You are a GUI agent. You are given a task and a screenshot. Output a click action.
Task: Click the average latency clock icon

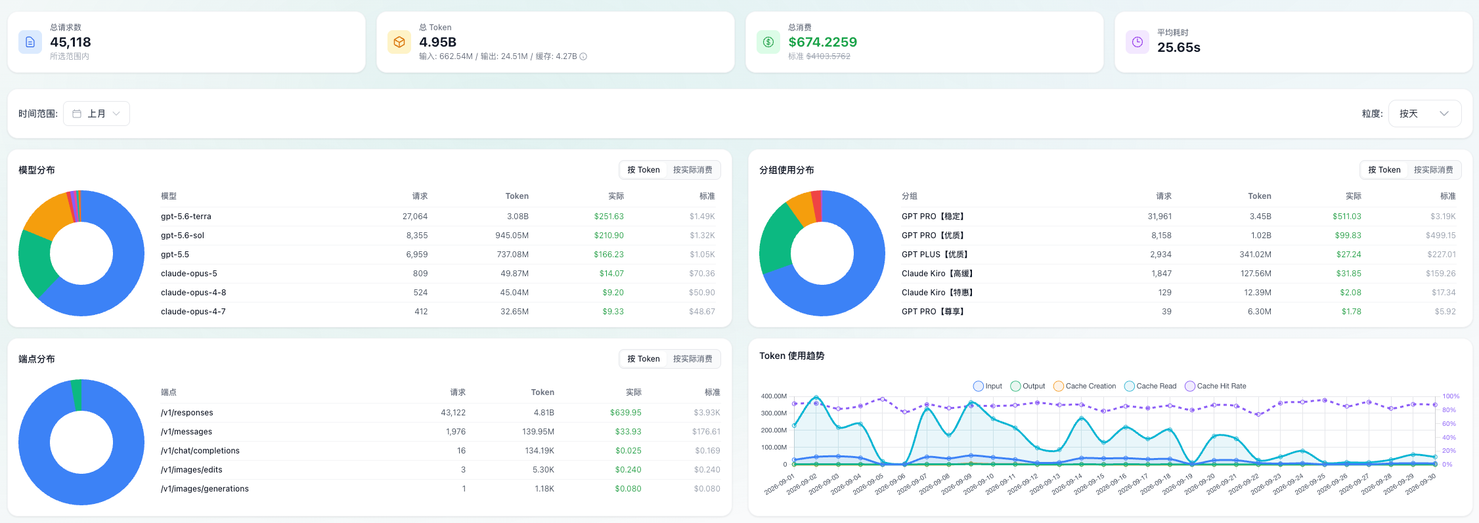coord(1137,42)
